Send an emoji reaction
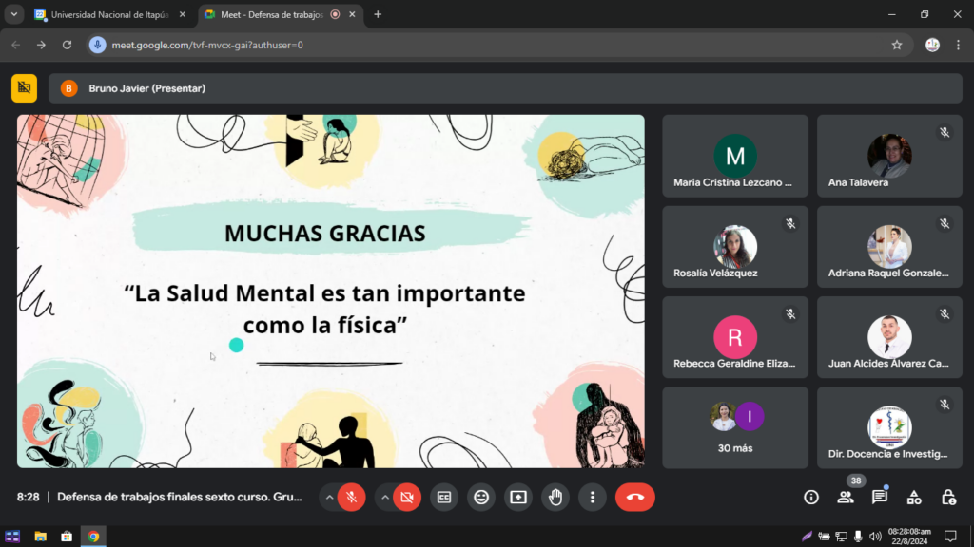This screenshot has width=974, height=547. [x=481, y=497]
